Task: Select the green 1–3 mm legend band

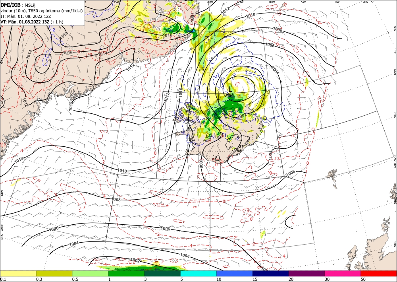Action: 126,273
